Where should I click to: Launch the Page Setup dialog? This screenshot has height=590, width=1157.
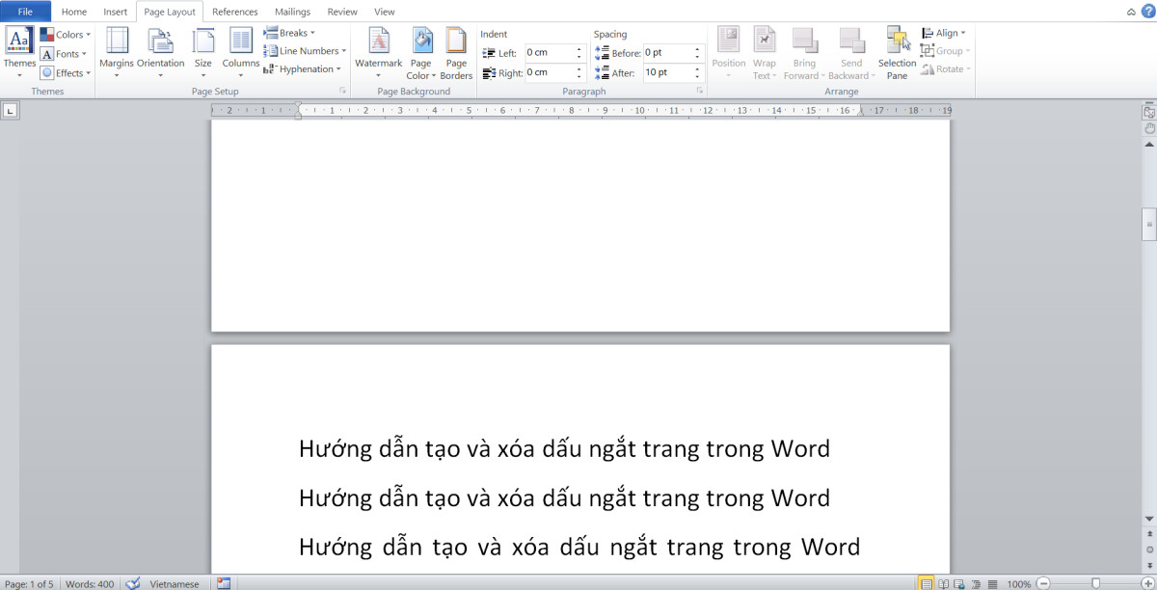click(342, 91)
